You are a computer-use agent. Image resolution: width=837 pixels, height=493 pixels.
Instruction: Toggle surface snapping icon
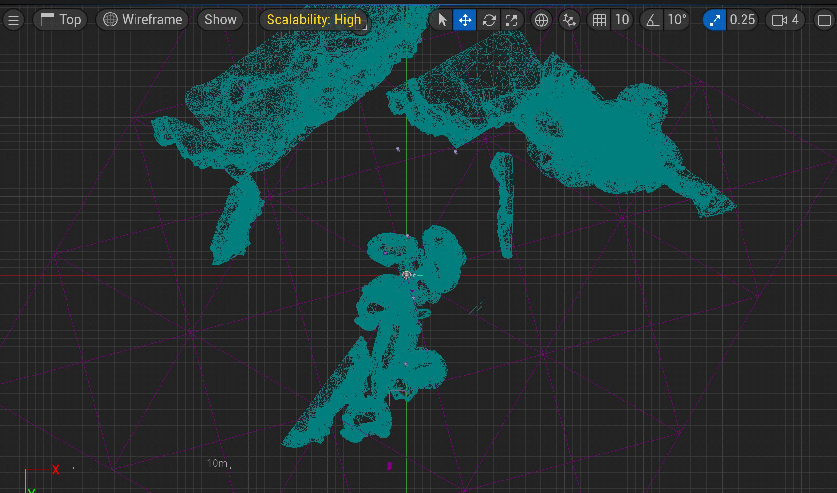pos(569,20)
